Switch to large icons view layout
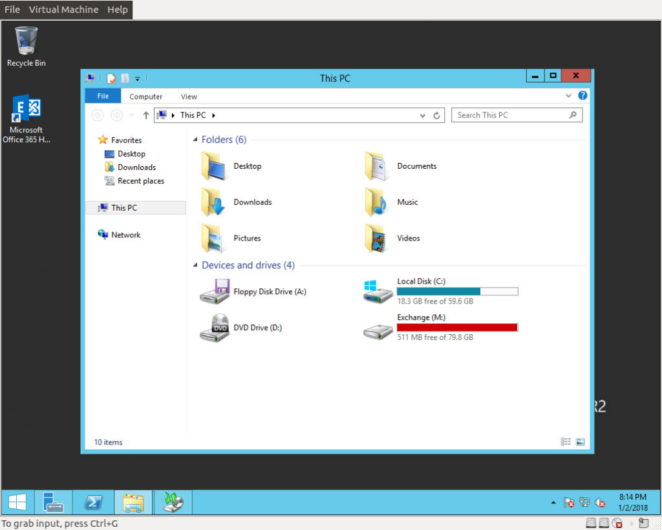662x530 pixels. pyautogui.click(x=581, y=442)
